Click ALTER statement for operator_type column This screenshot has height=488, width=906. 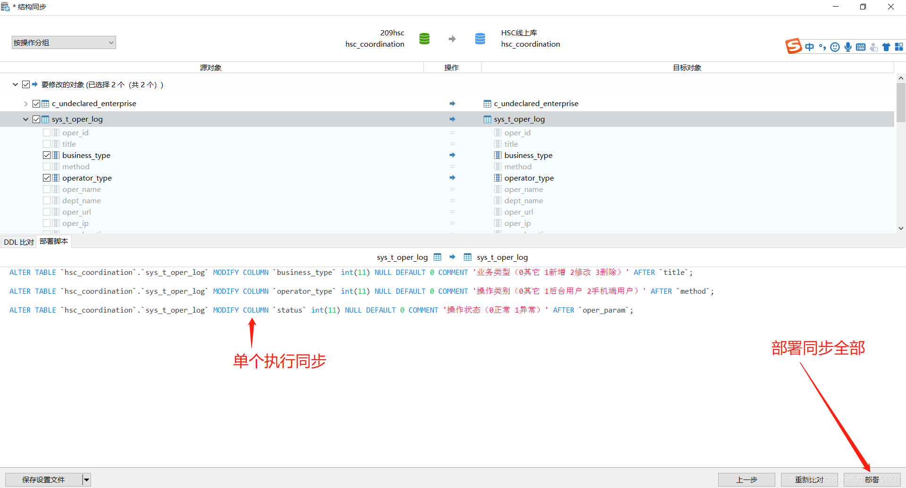click(361, 291)
